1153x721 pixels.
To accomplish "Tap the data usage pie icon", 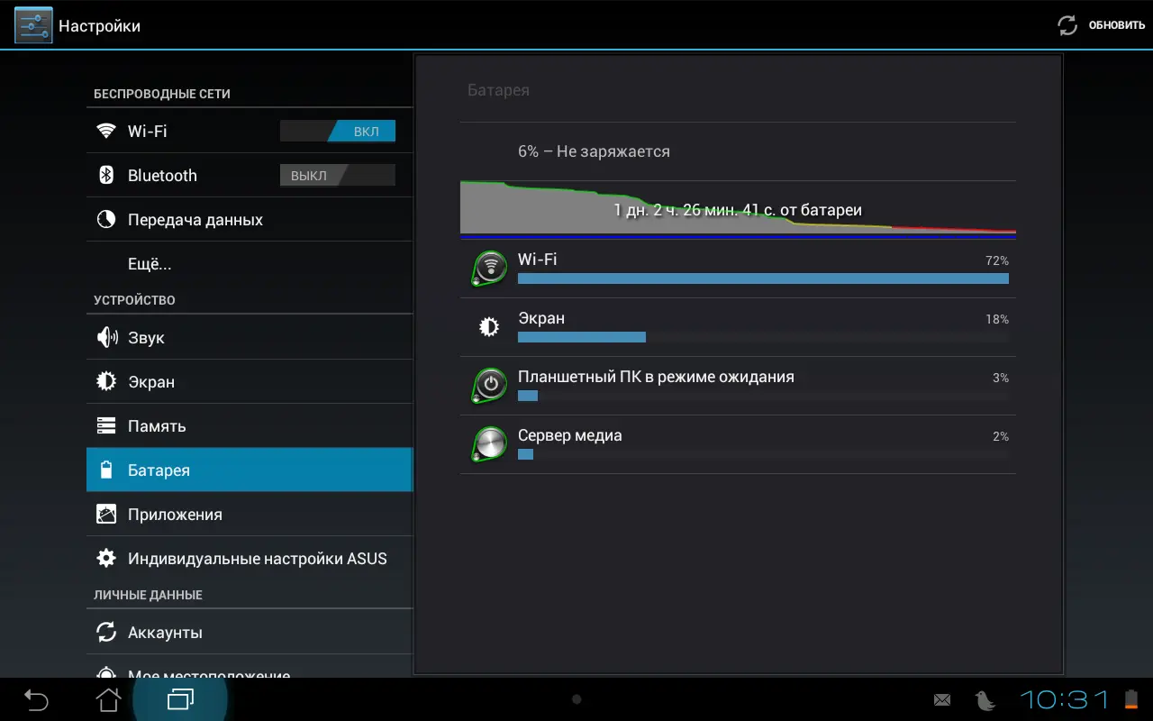I will click(106, 219).
